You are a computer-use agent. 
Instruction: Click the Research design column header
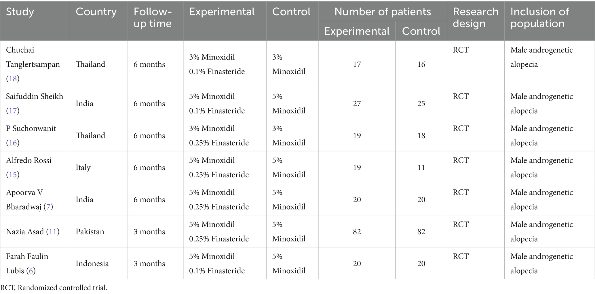(475, 18)
